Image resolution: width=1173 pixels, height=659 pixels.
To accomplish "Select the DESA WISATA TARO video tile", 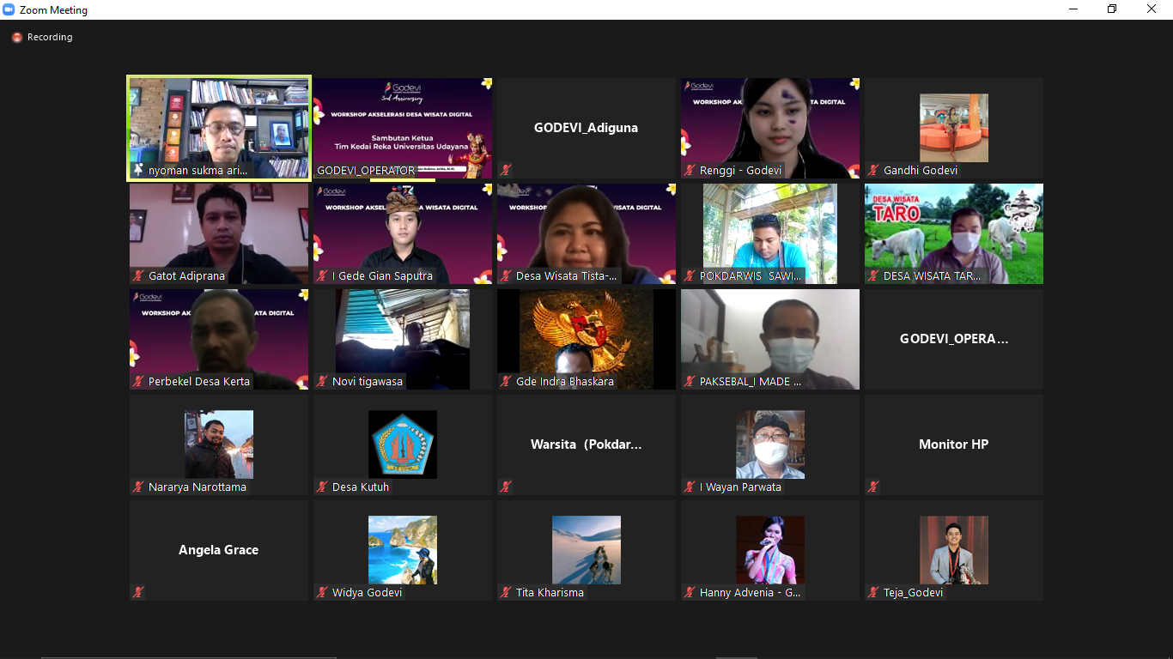I will [x=953, y=233].
